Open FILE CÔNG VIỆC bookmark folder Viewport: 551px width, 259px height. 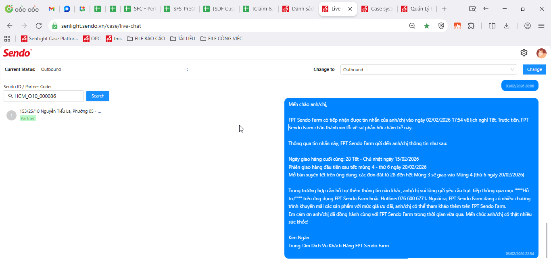point(221,39)
